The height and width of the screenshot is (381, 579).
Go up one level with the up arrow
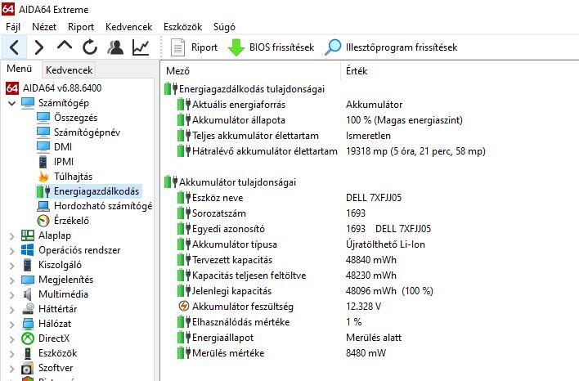pyautogui.click(x=65, y=46)
